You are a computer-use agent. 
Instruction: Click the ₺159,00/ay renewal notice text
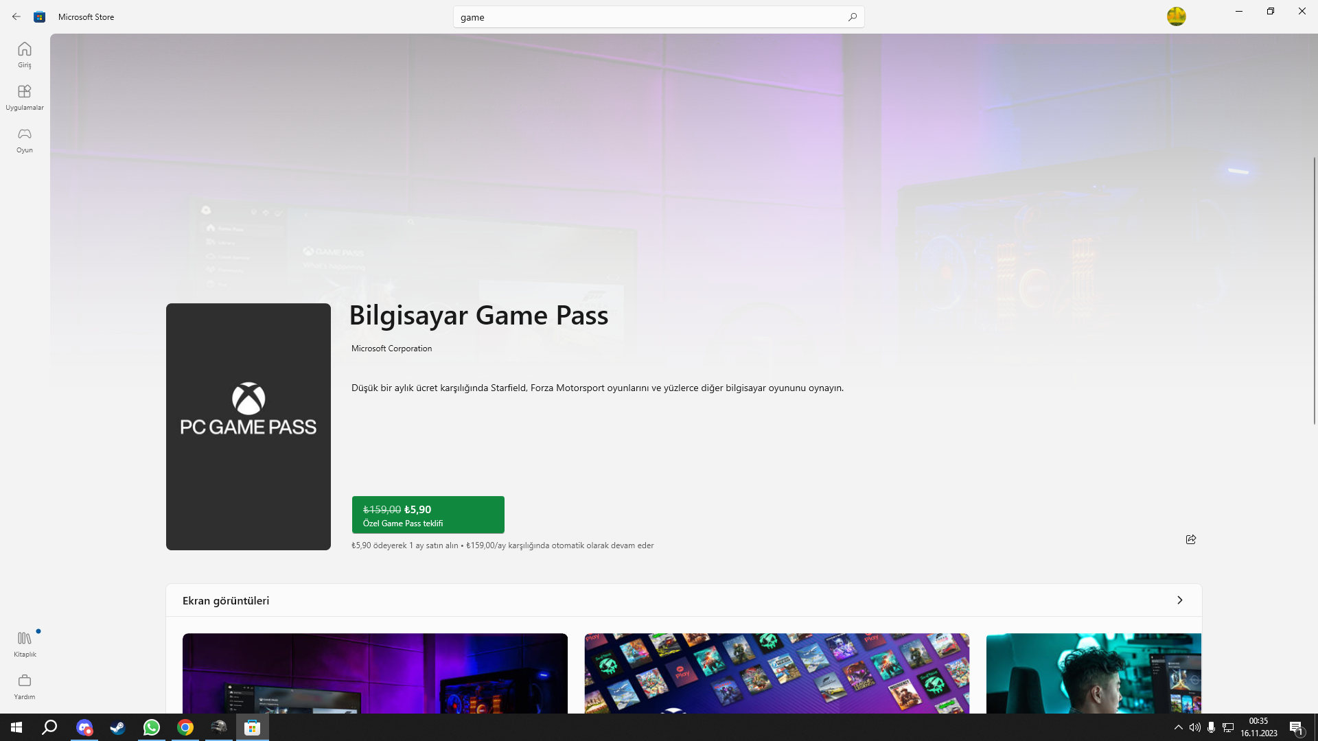click(502, 545)
